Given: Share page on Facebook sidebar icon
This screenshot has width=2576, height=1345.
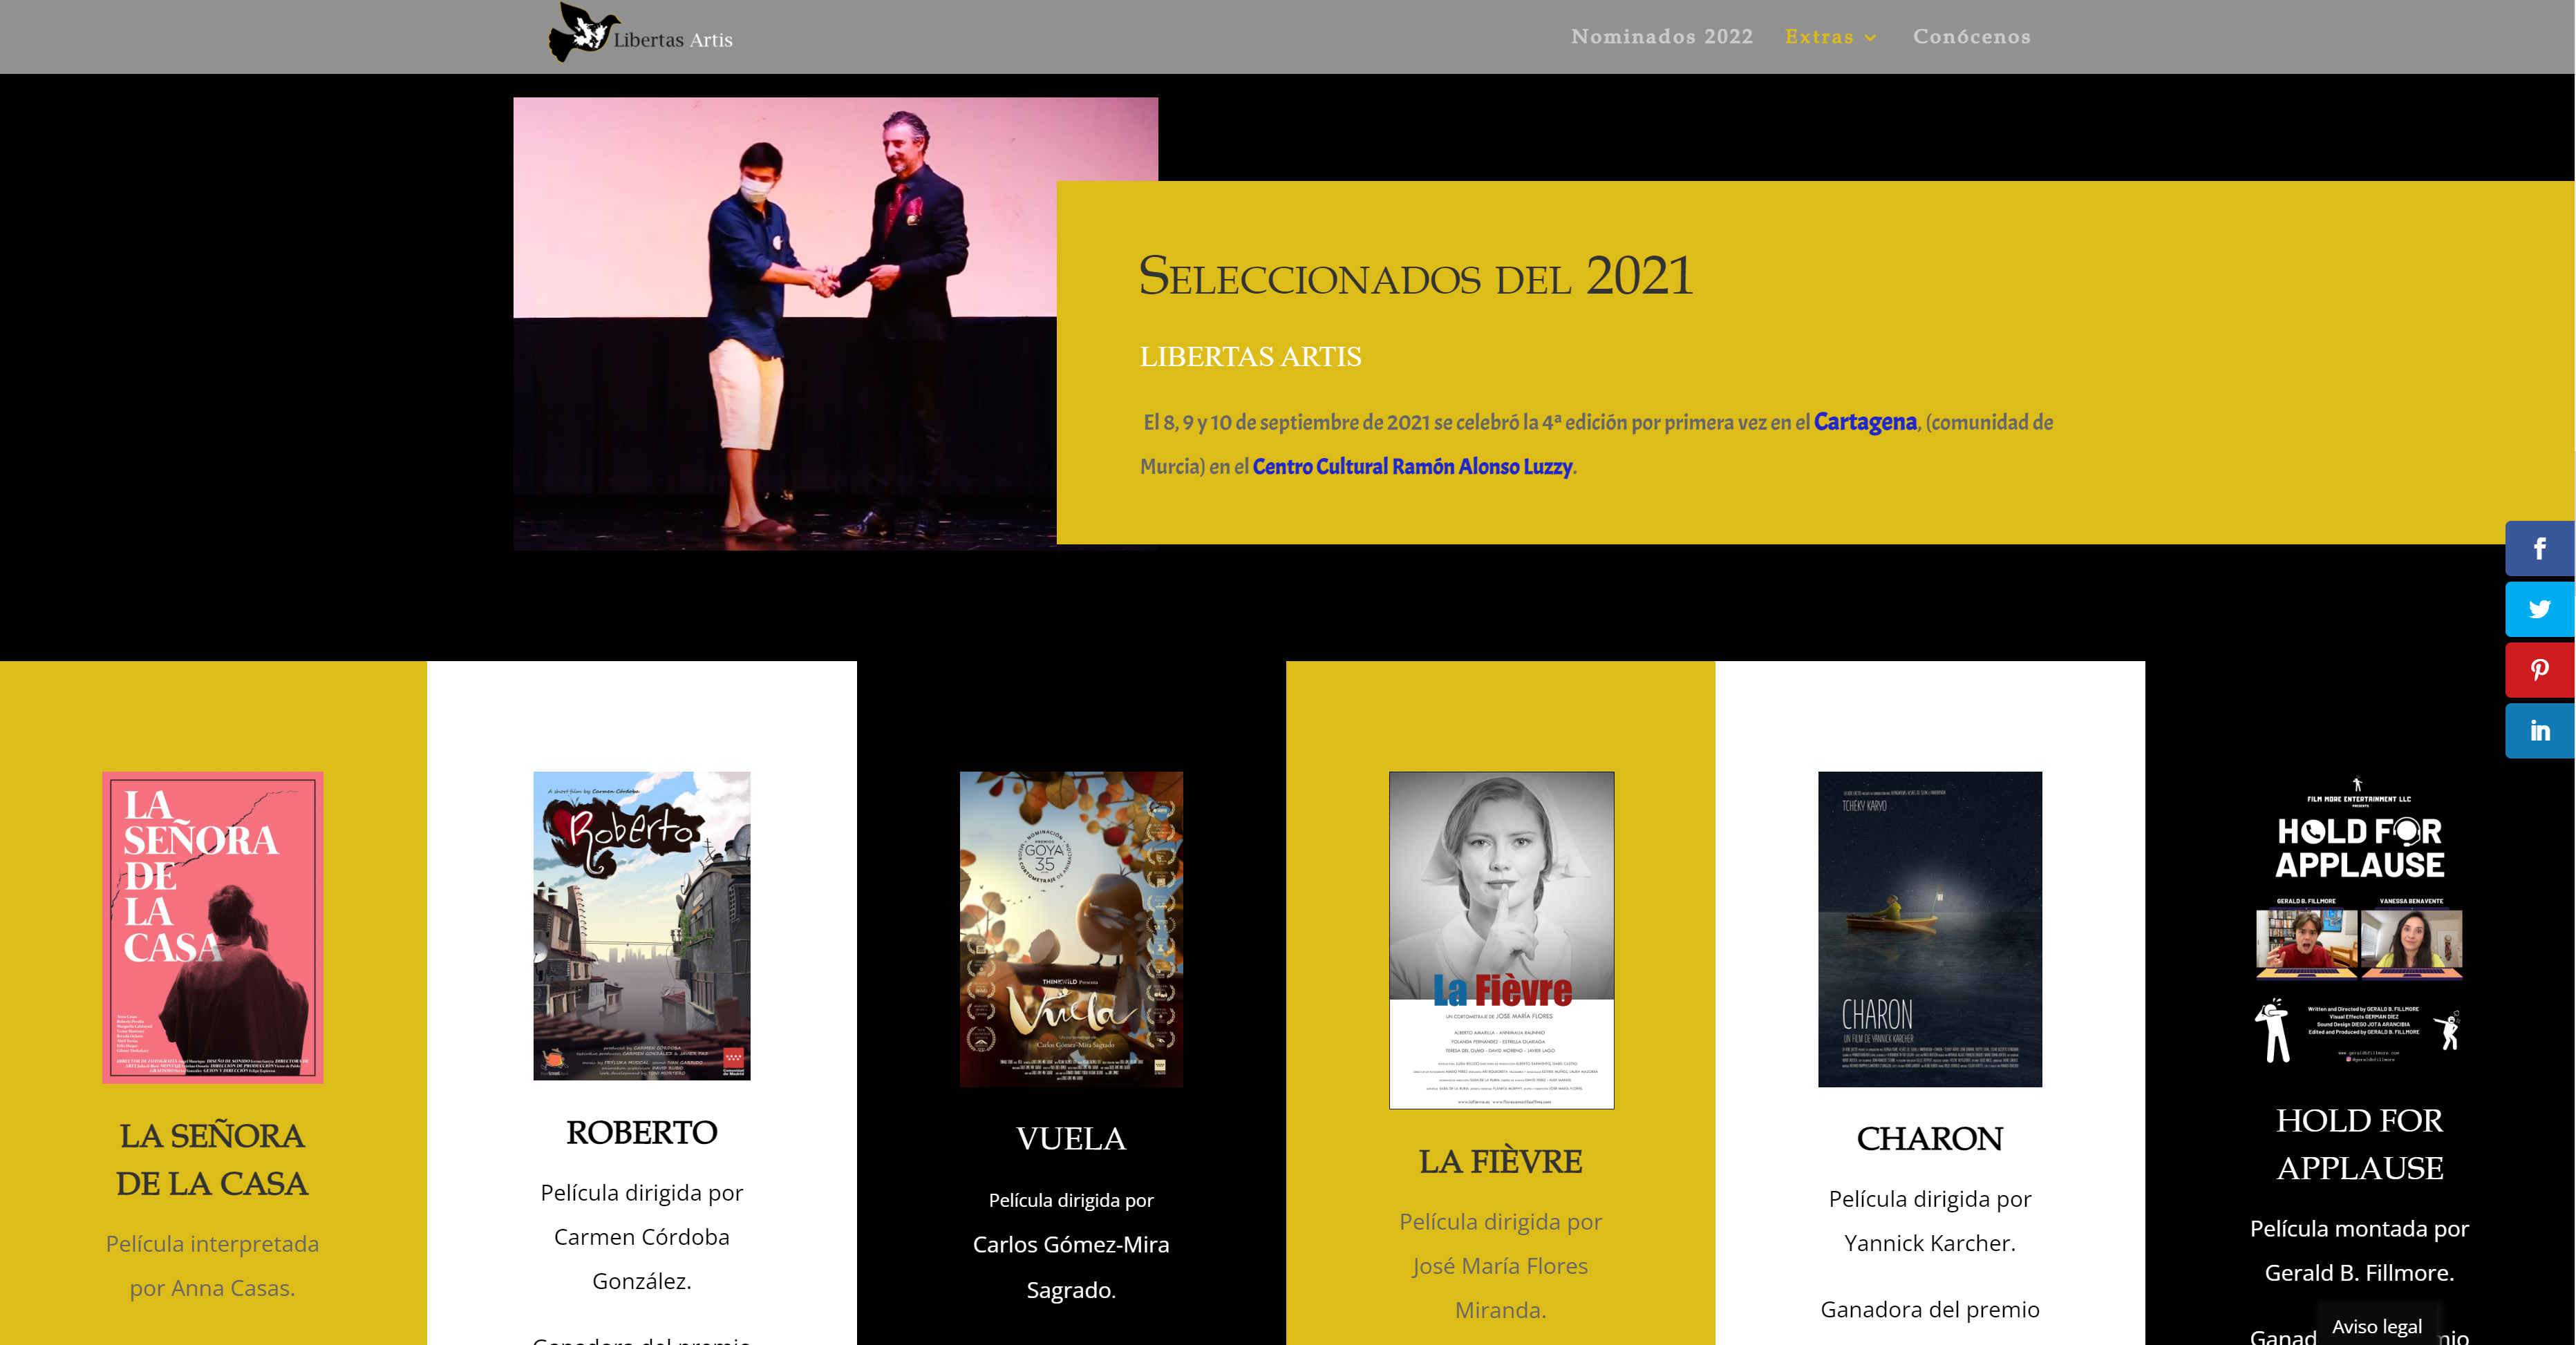Looking at the screenshot, I should (2539, 549).
